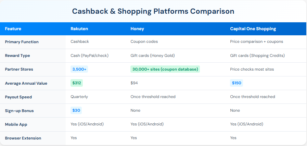Select the Sign-up Bonus row label
The image size is (307, 146).
[x=20, y=111]
